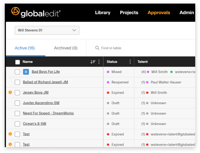200x153 pixels.
Task: Click Will Smith in Bad Boys row
Action: point(160,72)
